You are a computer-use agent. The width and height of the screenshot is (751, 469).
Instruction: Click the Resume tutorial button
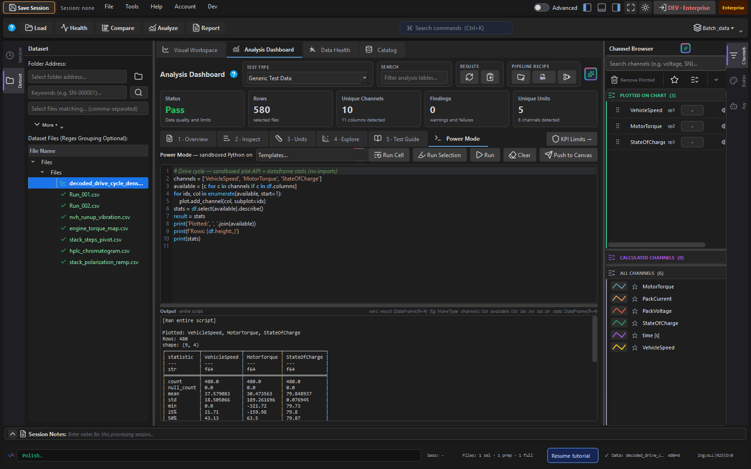coord(572,455)
